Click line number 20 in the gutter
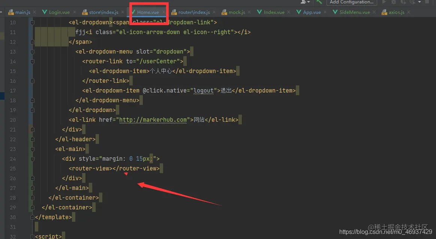This screenshot has width=436, height=239. tap(13, 120)
